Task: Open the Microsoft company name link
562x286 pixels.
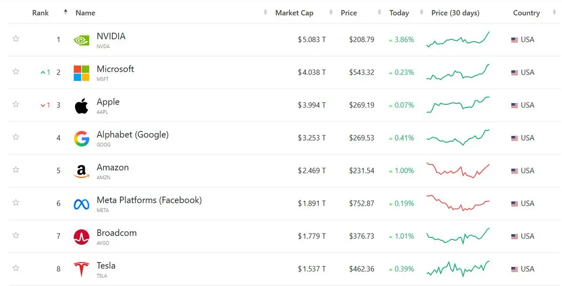Action: coord(115,69)
